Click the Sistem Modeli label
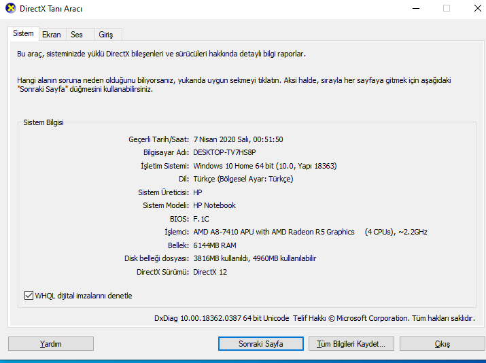486x363 pixels. [x=166, y=205]
